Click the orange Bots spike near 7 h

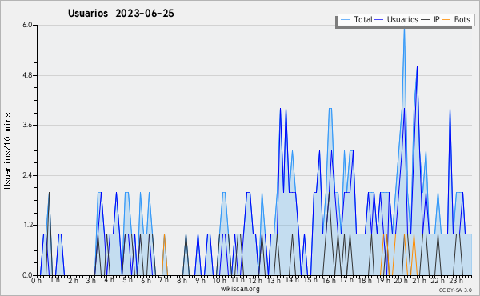pyautogui.click(x=164, y=254)
